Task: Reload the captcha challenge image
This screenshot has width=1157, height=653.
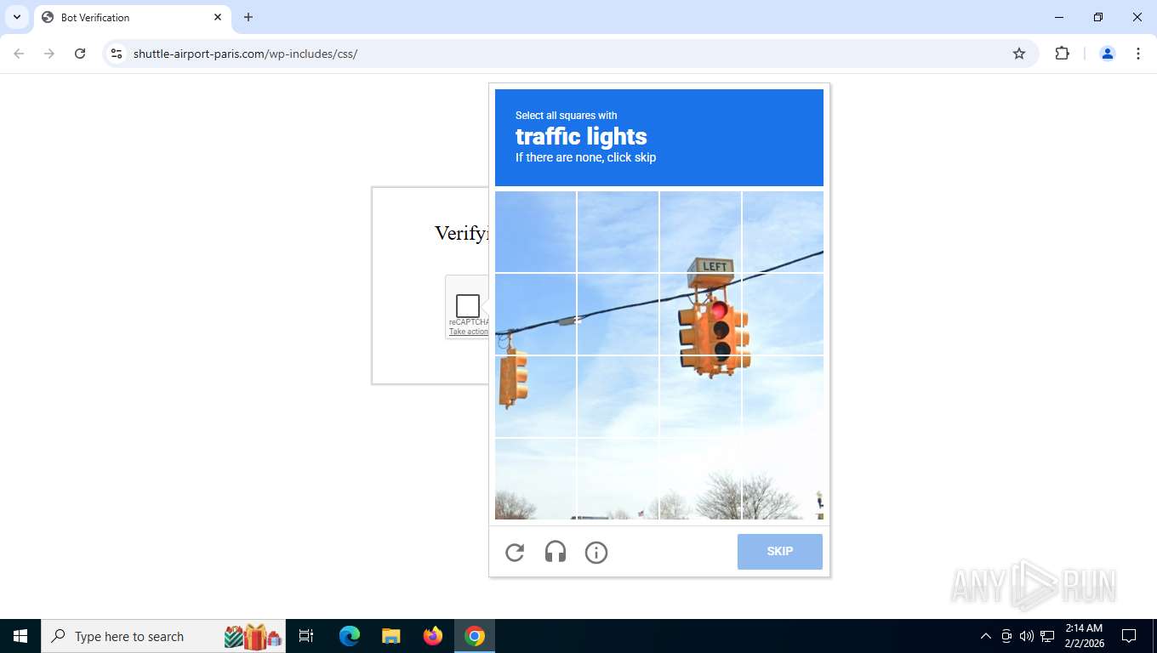Action: click(x=515, y=553)
